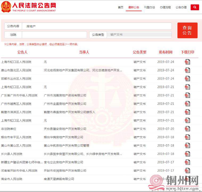202x192 pixels.
Task: Download the PDF for the 非法院单位 row
Action: [187, 129]
